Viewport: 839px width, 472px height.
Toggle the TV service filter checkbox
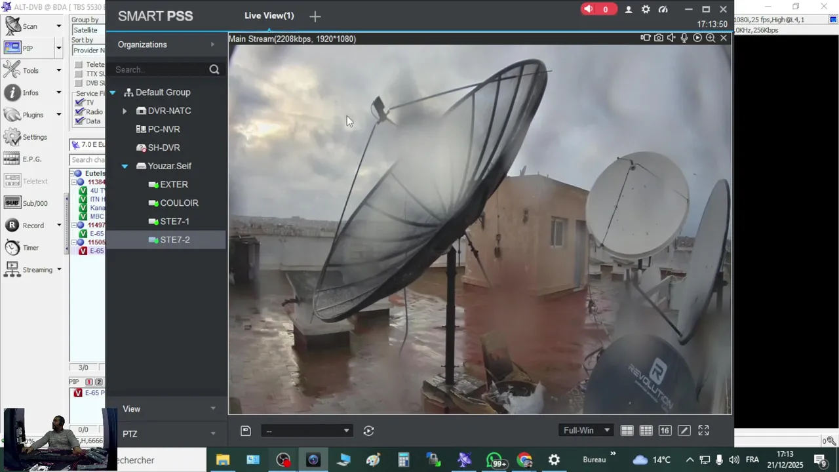80,103
